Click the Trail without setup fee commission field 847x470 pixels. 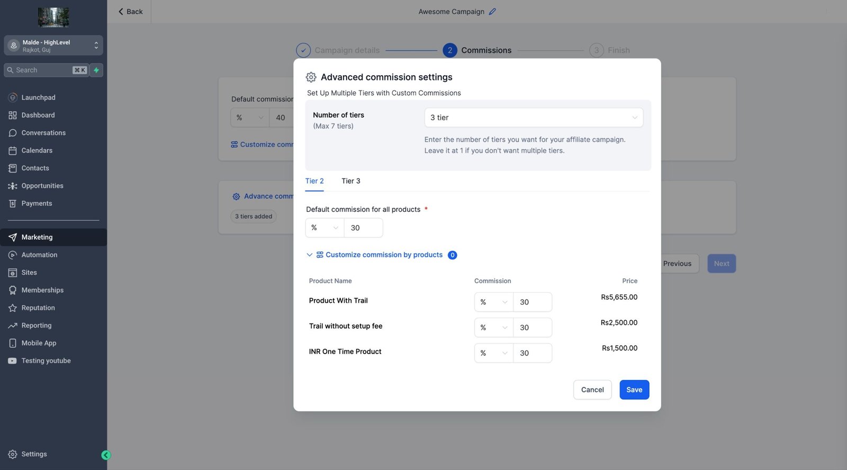click(532, 328)
